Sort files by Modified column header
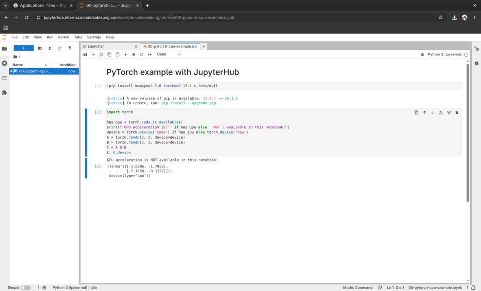Image resolution: width=481 pixels, height=291 pixels. [65, 65]
